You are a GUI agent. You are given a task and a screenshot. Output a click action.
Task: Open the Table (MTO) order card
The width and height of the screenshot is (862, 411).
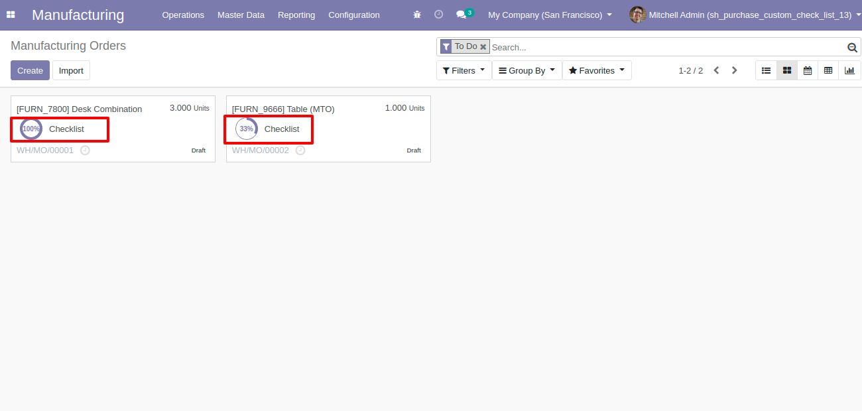328,129
